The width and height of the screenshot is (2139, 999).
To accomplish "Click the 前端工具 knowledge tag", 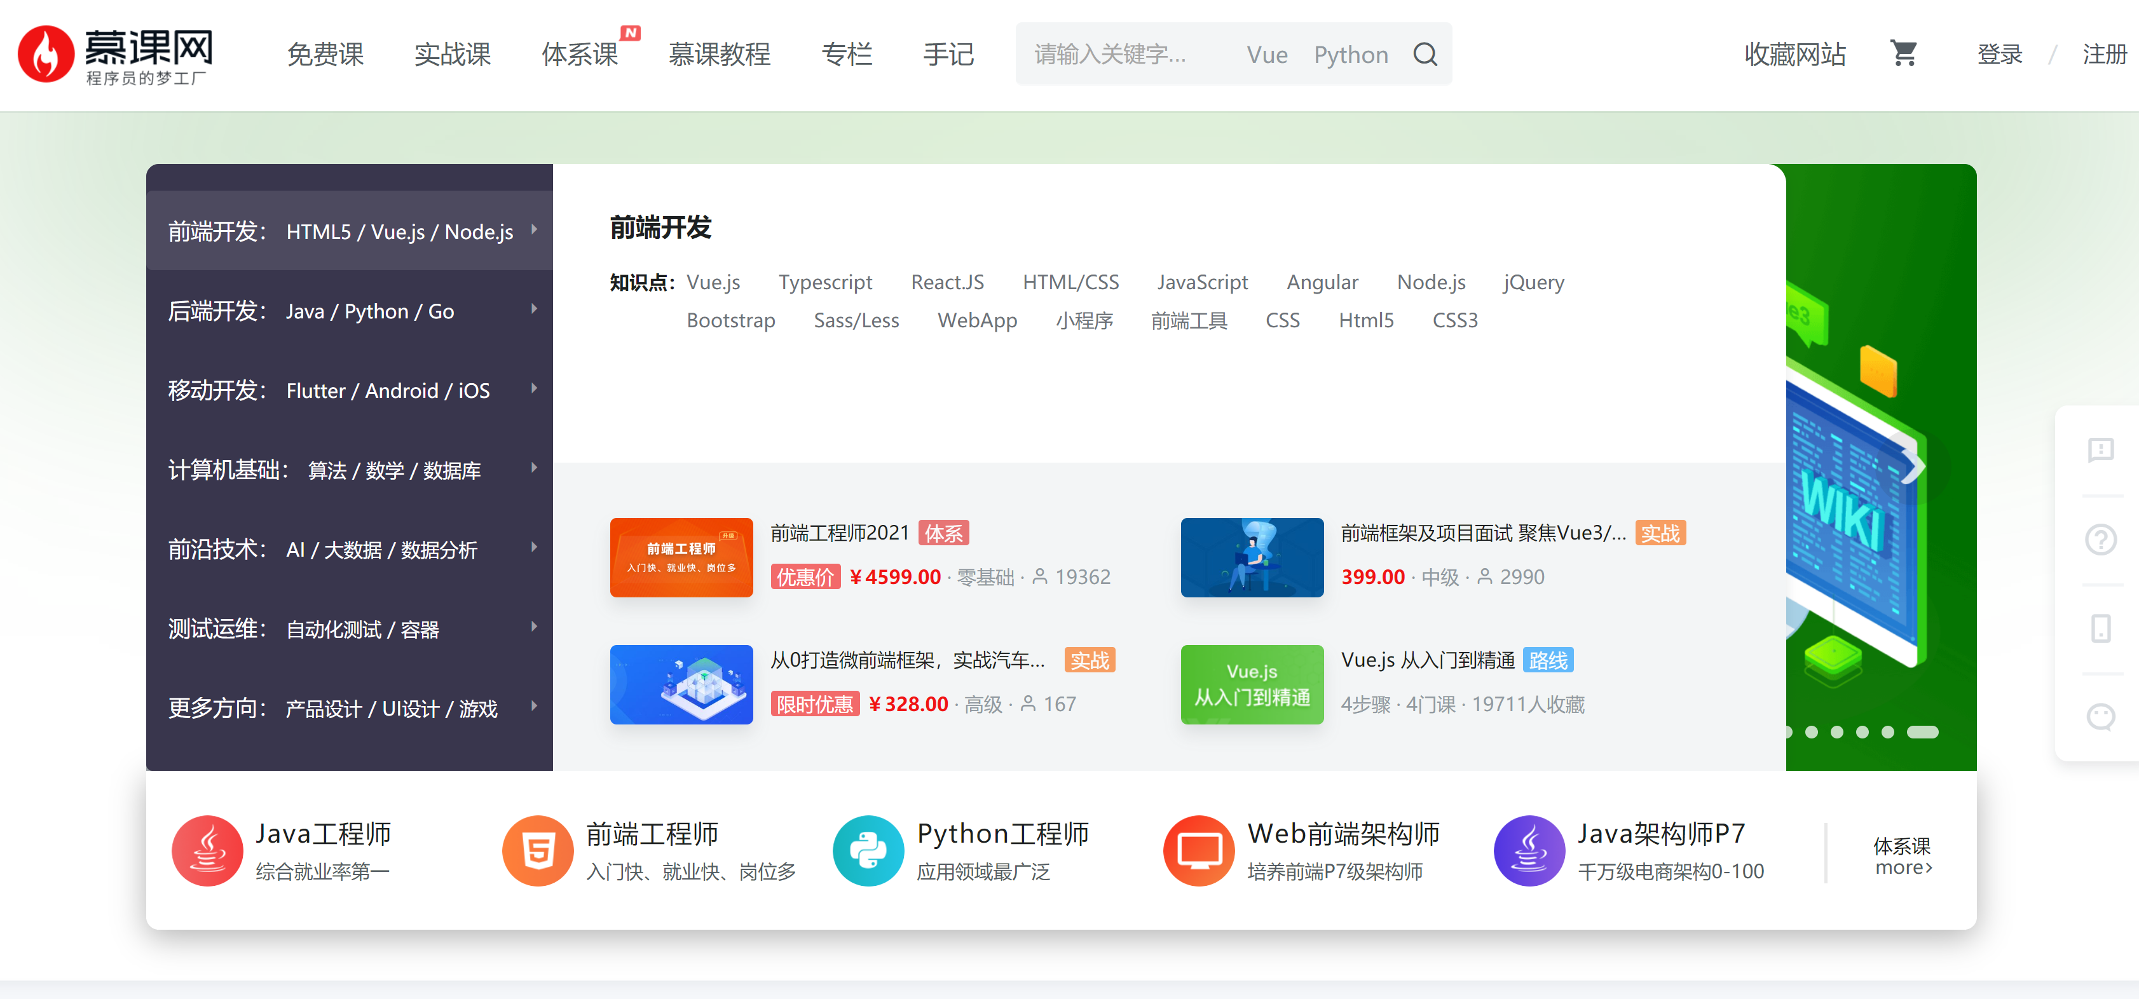I will click(1188, 320).
